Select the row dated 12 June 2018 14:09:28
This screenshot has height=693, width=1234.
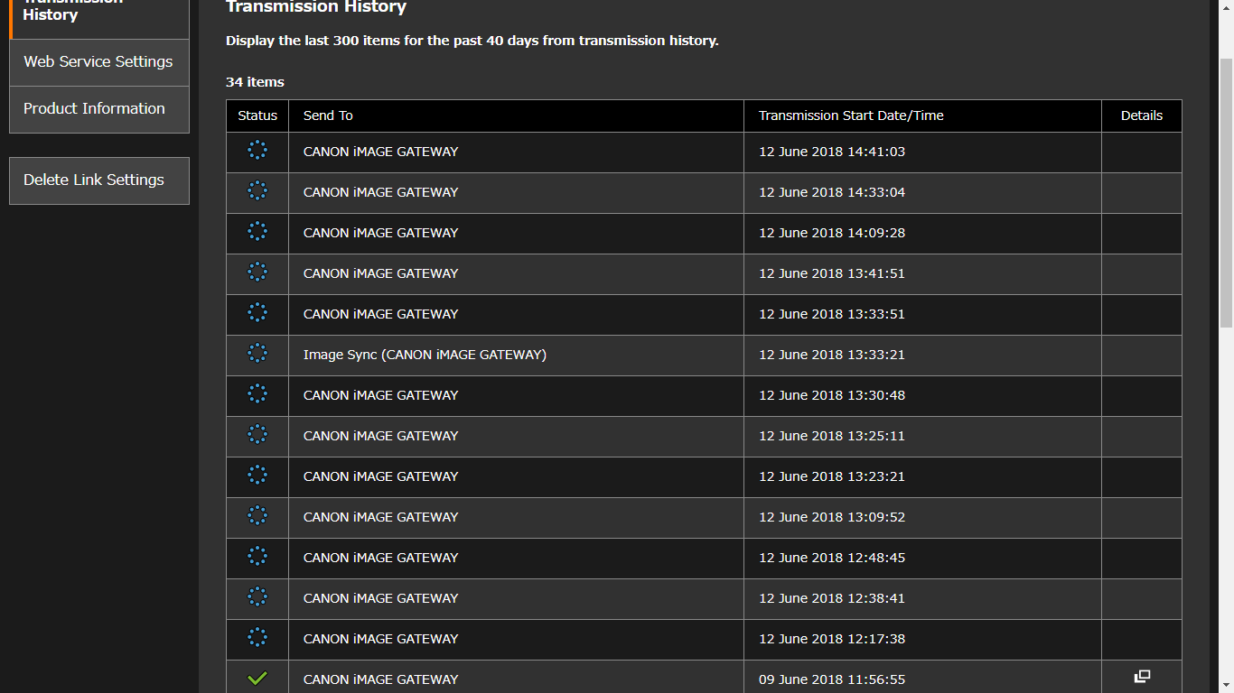tap(831, 233)
